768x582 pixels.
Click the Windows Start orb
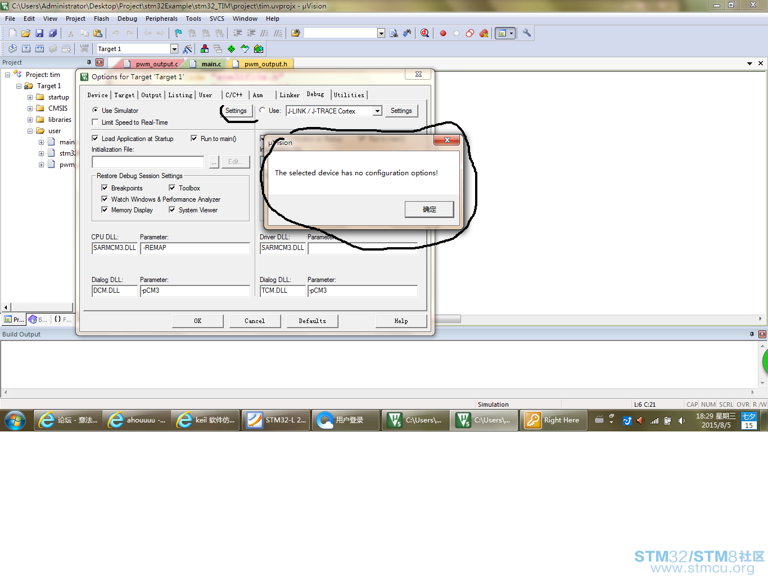coord(15,420)
